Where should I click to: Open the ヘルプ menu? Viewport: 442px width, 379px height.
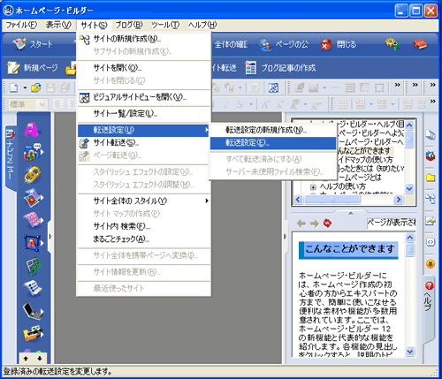click(x=202, y=26)
